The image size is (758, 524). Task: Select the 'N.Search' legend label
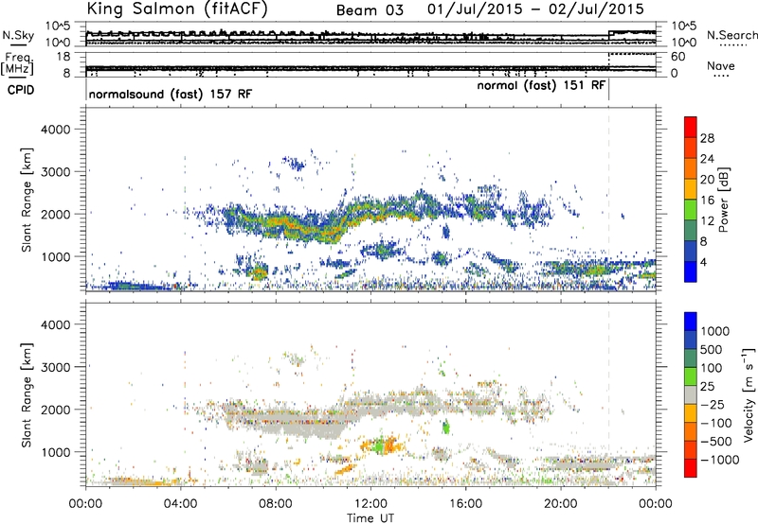(x=732, y=35)
